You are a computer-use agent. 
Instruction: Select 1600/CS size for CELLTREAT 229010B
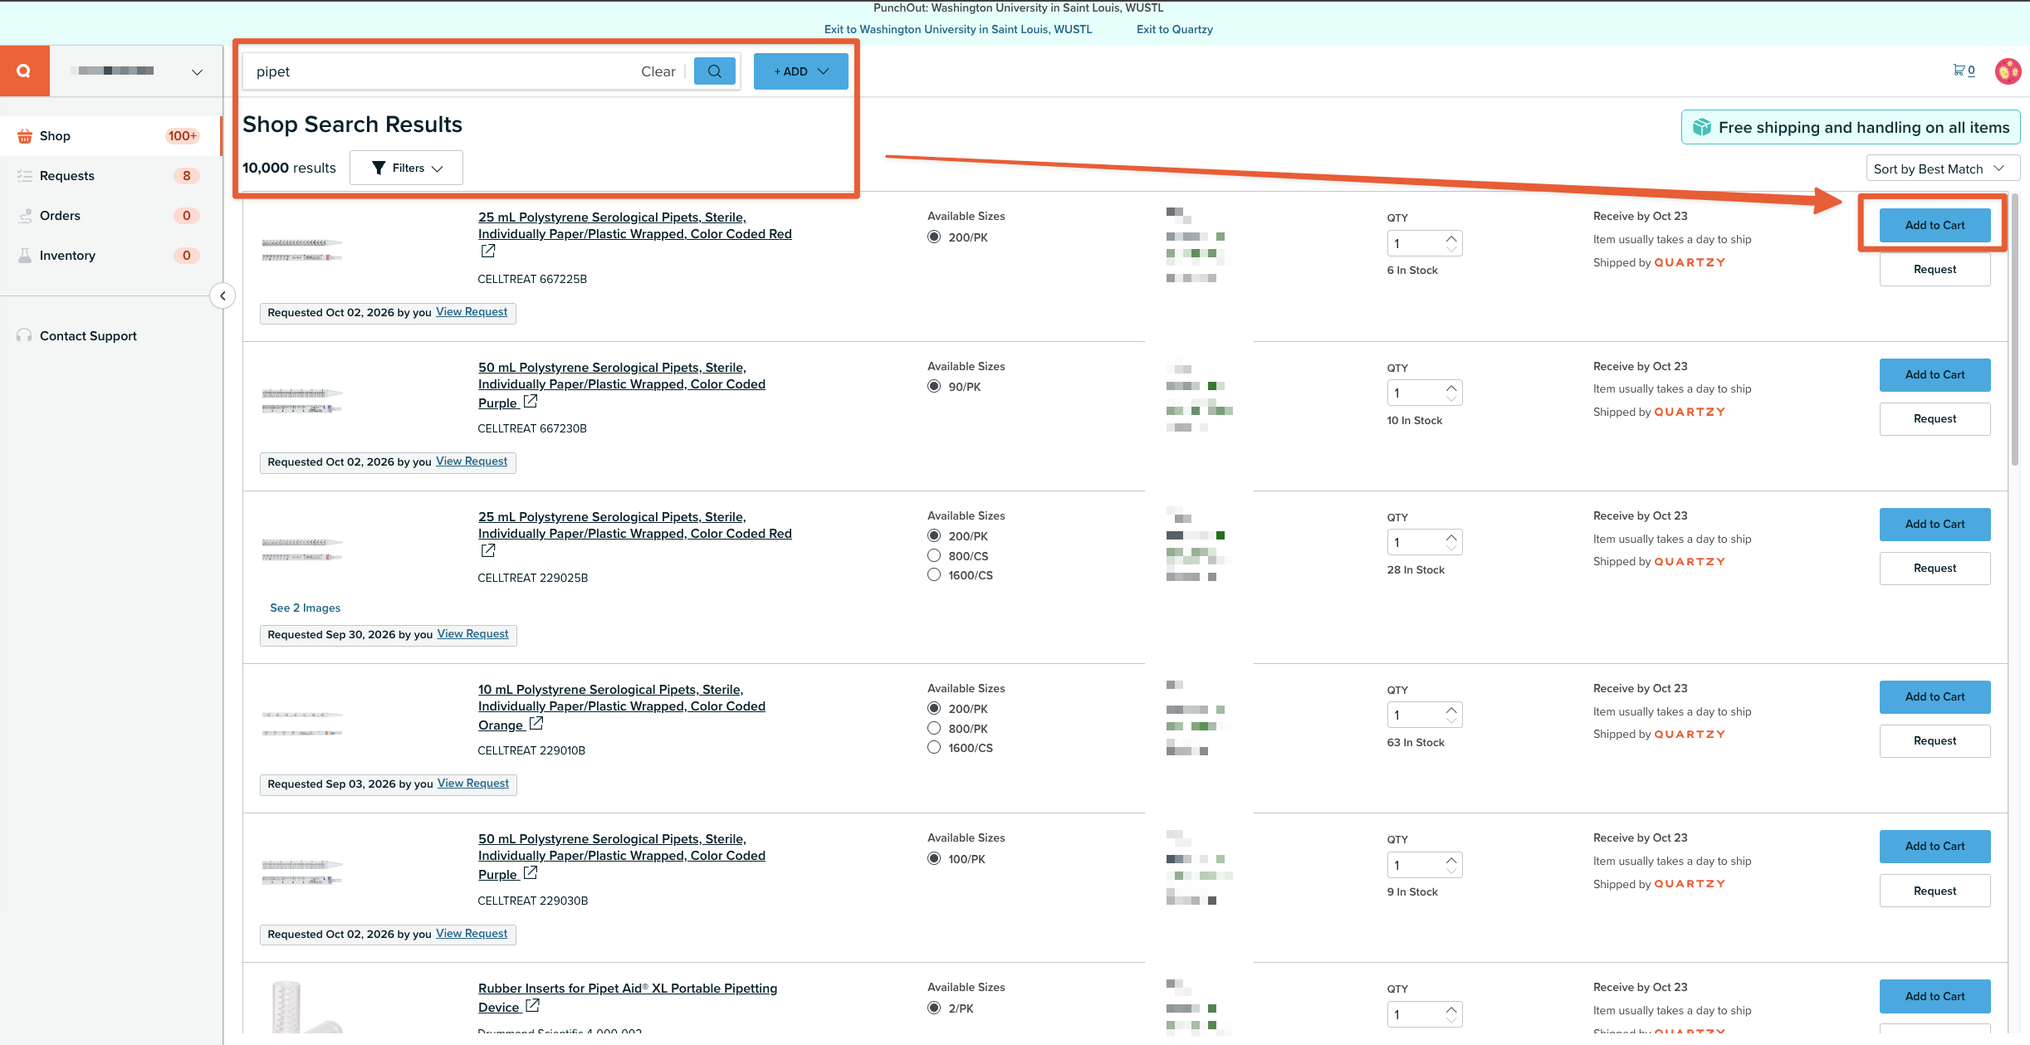(934, 748)
